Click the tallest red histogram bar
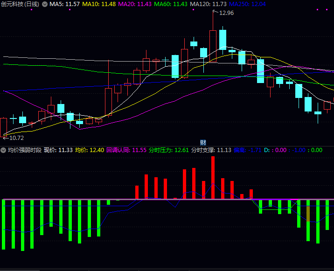The image size is (334, 271). (213, 178)
